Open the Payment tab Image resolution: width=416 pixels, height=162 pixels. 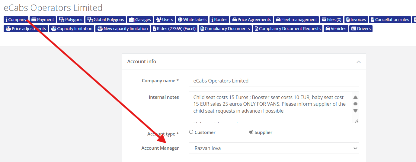click(43, 20)
